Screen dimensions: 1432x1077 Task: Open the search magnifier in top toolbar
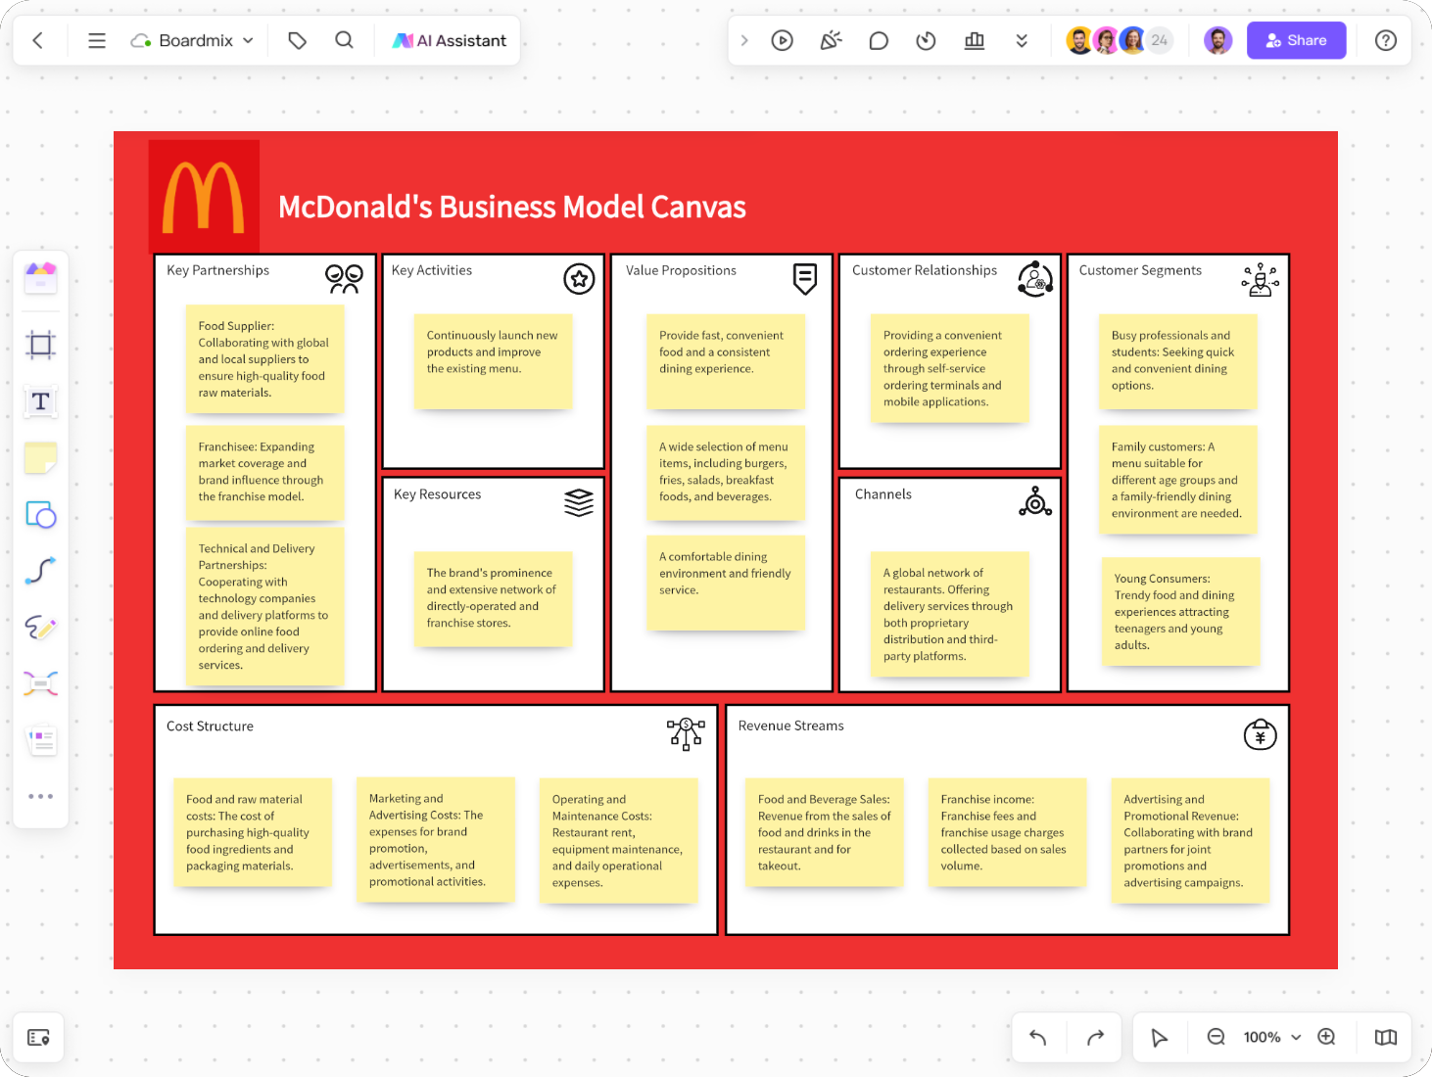pyautogui.click(x=344, y=40)
